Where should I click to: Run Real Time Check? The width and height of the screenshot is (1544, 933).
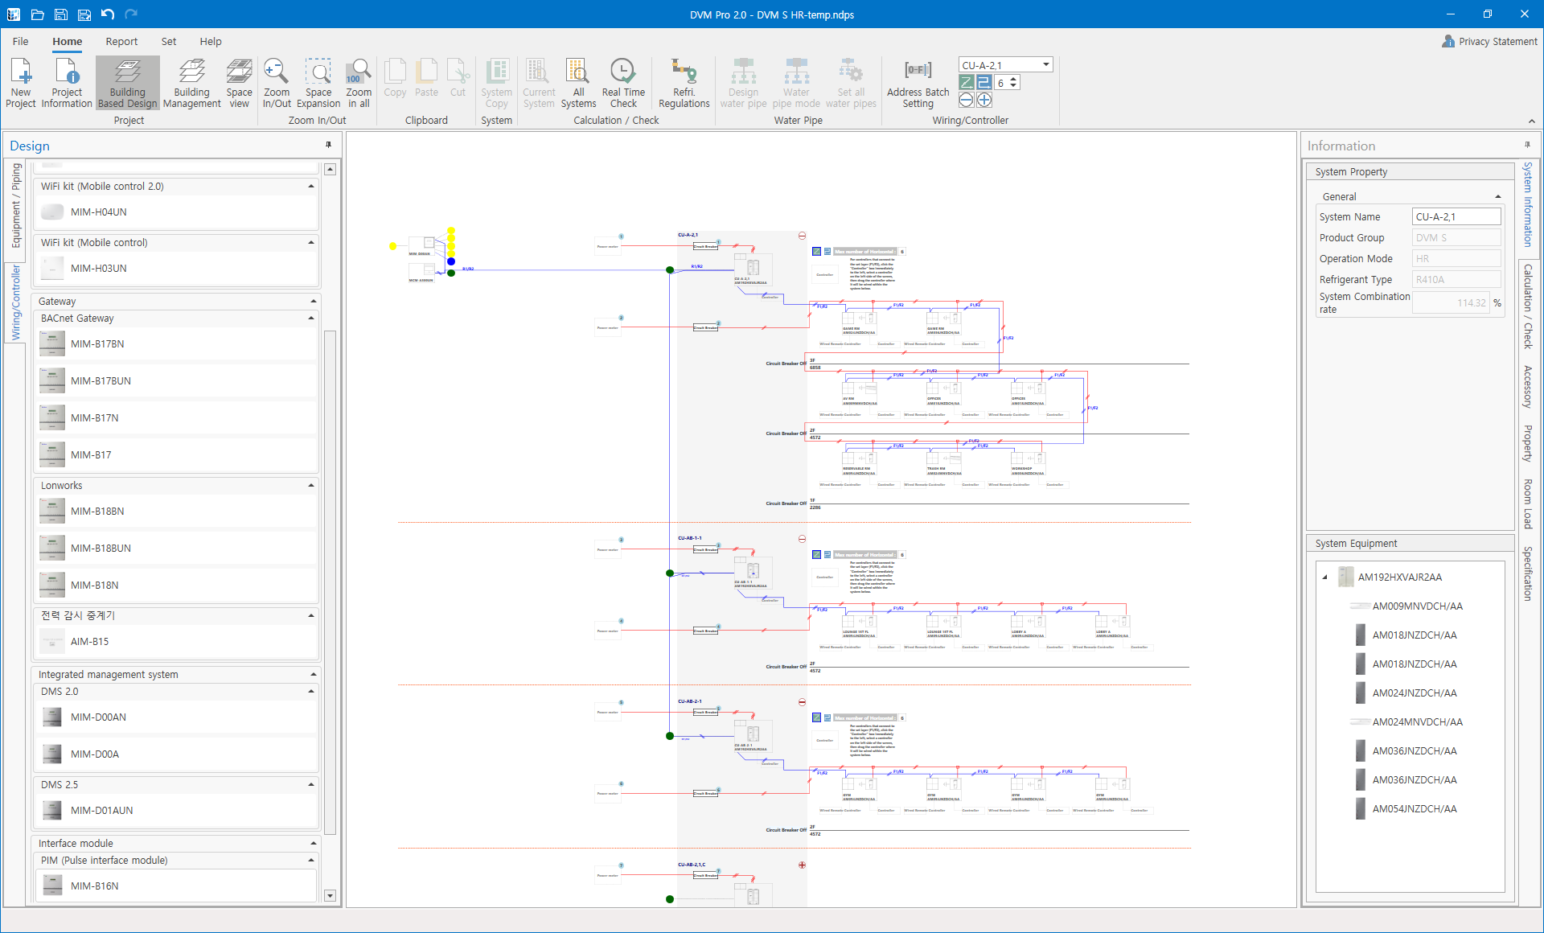(623, 83)
